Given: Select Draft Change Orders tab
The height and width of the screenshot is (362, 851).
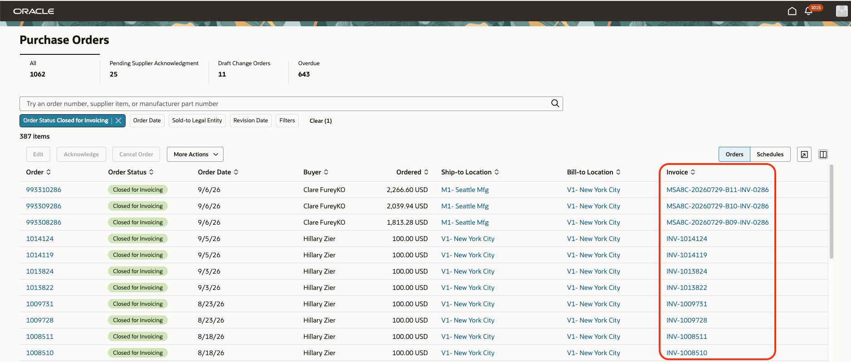Looking at the screenshot, I should click(x=248, y=69).
